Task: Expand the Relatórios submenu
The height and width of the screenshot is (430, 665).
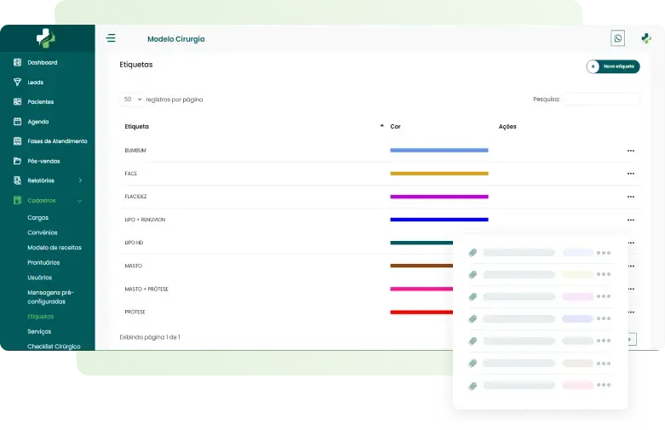Action: tap(80, 181)
